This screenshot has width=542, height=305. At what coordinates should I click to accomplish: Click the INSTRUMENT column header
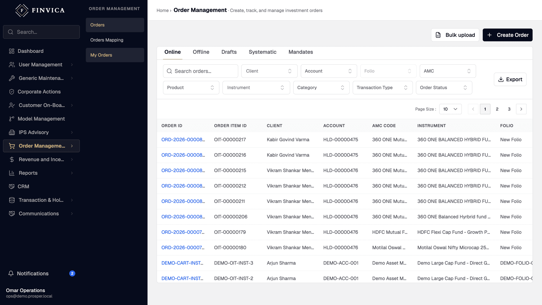click(x=432, y=126)
